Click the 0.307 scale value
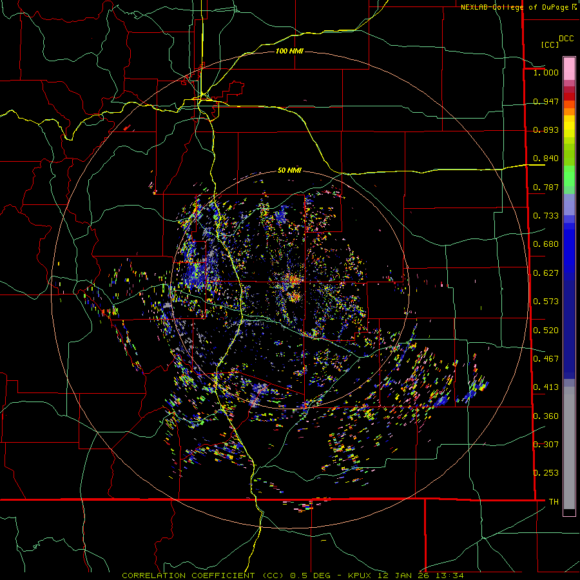The height and width of the screenshot is (580, 580). click(x=546, y=445)
